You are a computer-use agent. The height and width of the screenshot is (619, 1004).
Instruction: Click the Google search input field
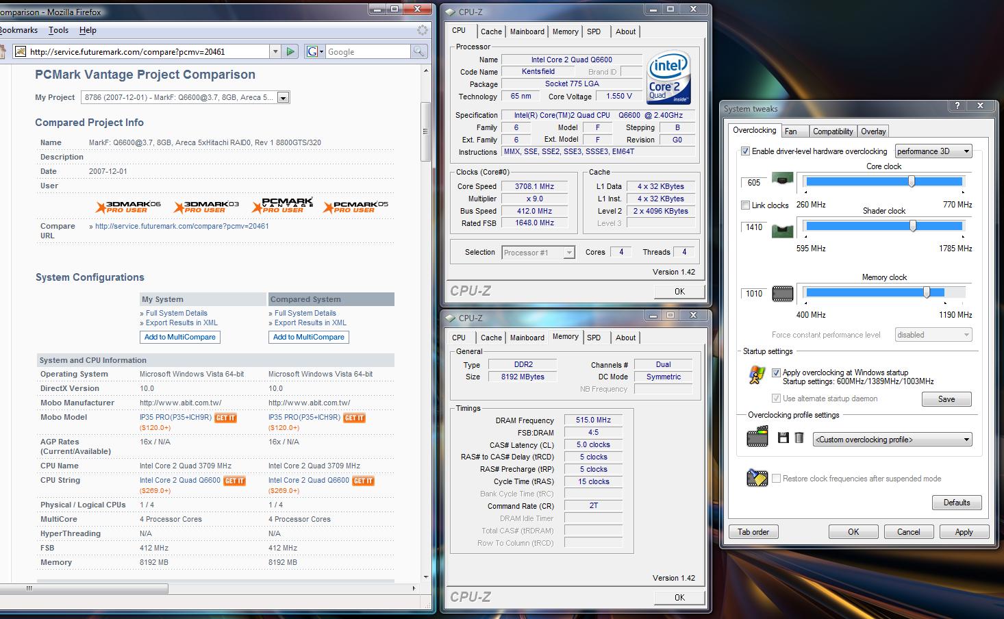[368, 51]
